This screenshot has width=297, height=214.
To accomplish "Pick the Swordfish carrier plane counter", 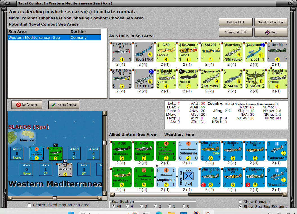I will (277, 177).
